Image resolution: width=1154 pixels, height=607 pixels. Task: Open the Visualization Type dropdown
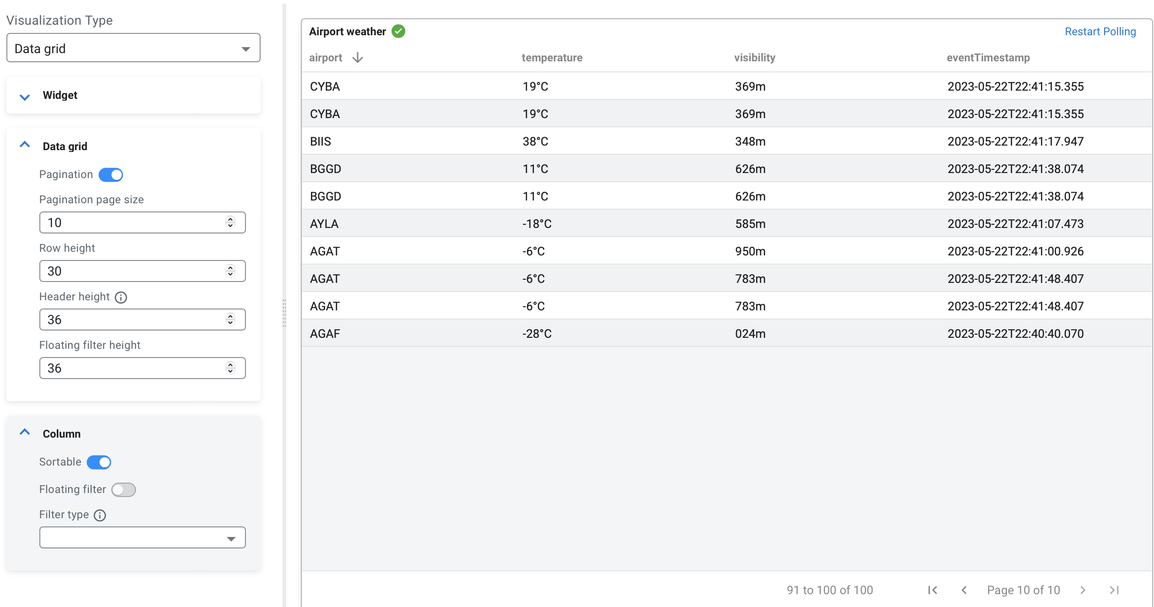(x=133, y=48)
